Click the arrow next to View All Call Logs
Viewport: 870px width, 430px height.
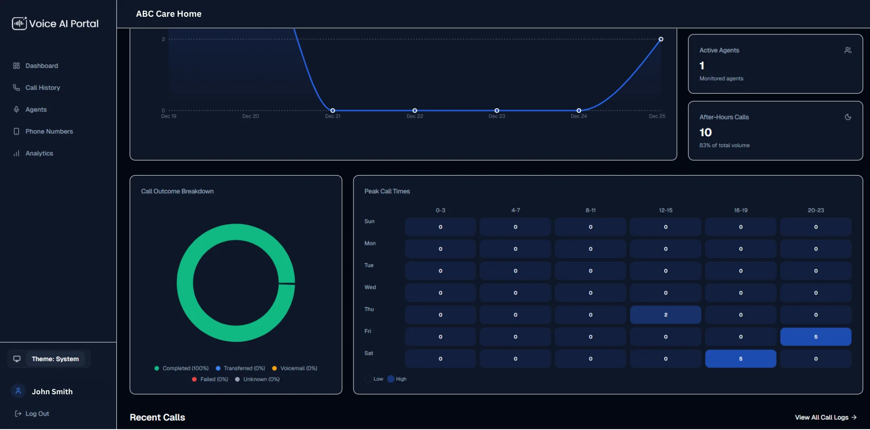(x=854, y=417)
